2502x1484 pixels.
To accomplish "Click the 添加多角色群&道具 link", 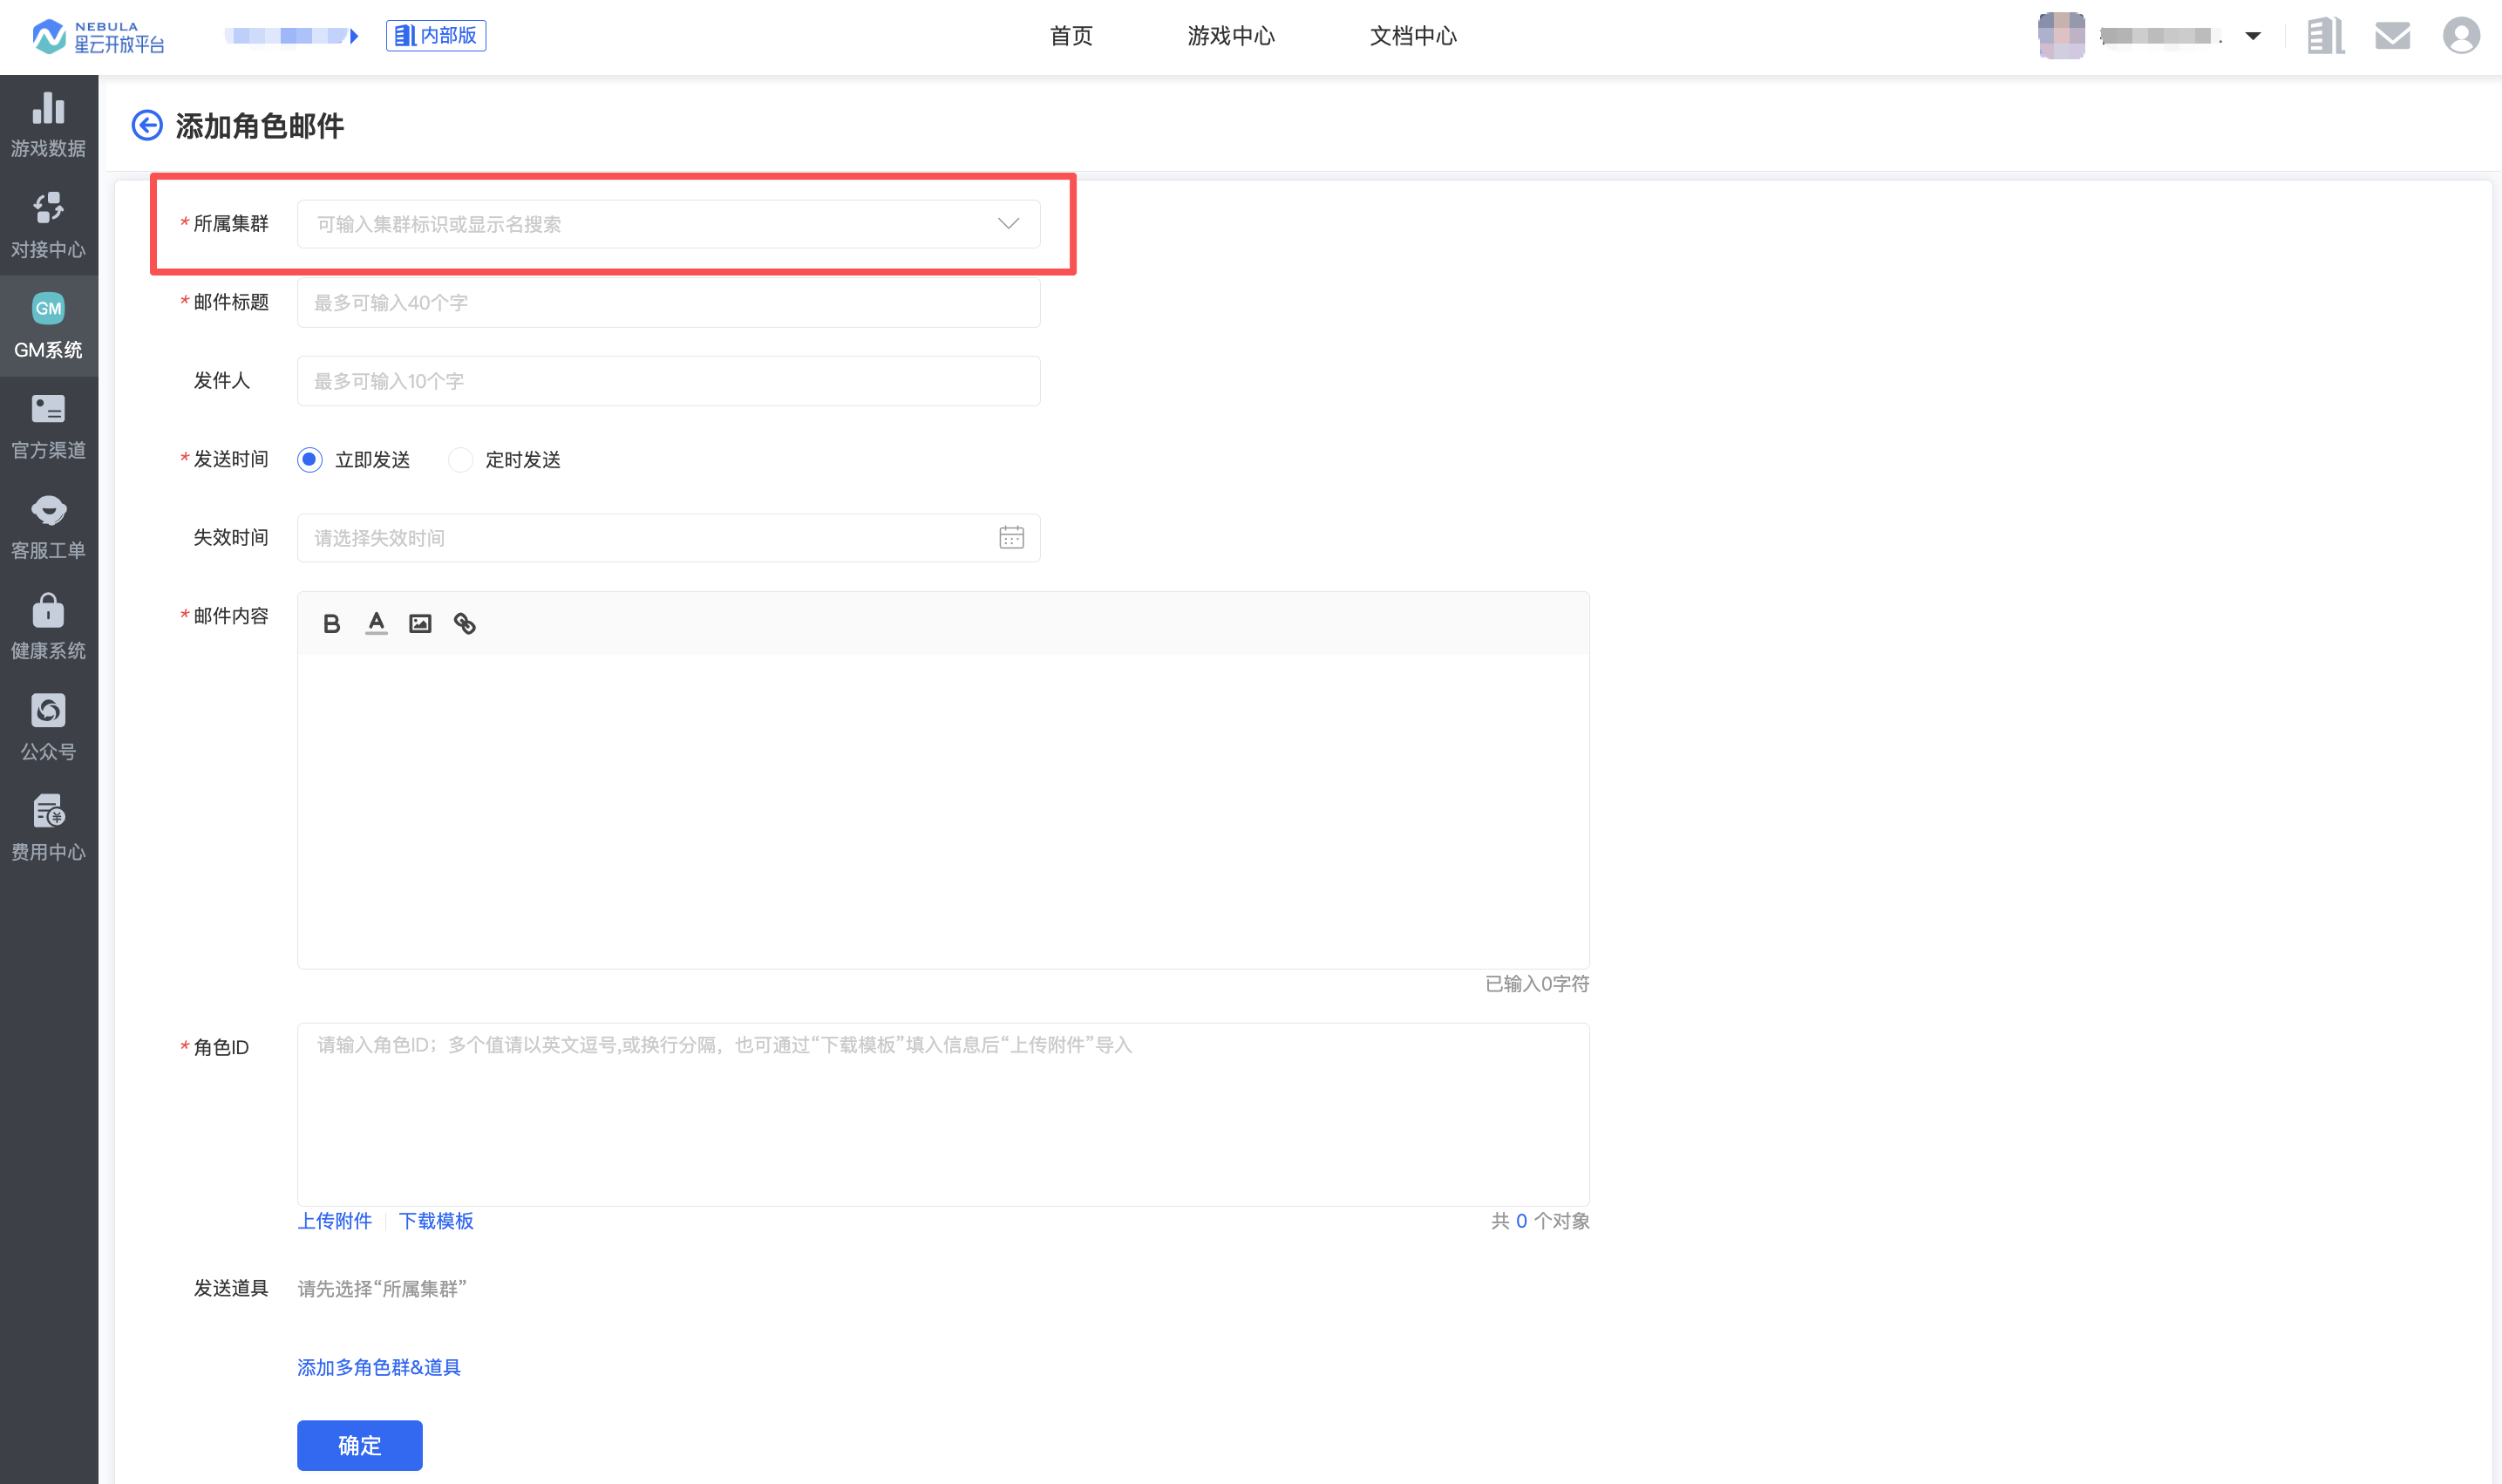I will pos(377,1367).
